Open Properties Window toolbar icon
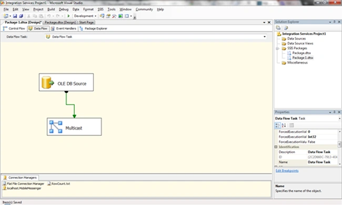 tap(108, 16)
